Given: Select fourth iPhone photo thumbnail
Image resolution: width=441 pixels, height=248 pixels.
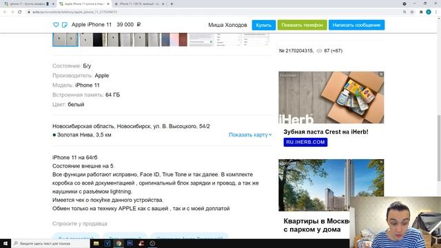Looking at the screenshot, I should click(147, 40).
